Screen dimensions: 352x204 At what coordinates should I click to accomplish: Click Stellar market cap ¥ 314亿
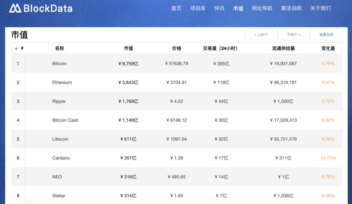(x=128, y=196)
